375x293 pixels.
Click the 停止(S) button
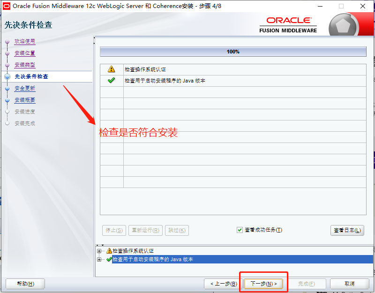(114, 230)
